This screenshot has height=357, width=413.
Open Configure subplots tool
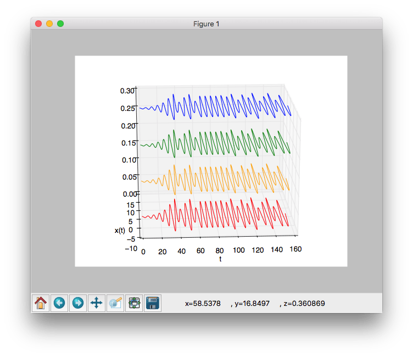point(134,303)
